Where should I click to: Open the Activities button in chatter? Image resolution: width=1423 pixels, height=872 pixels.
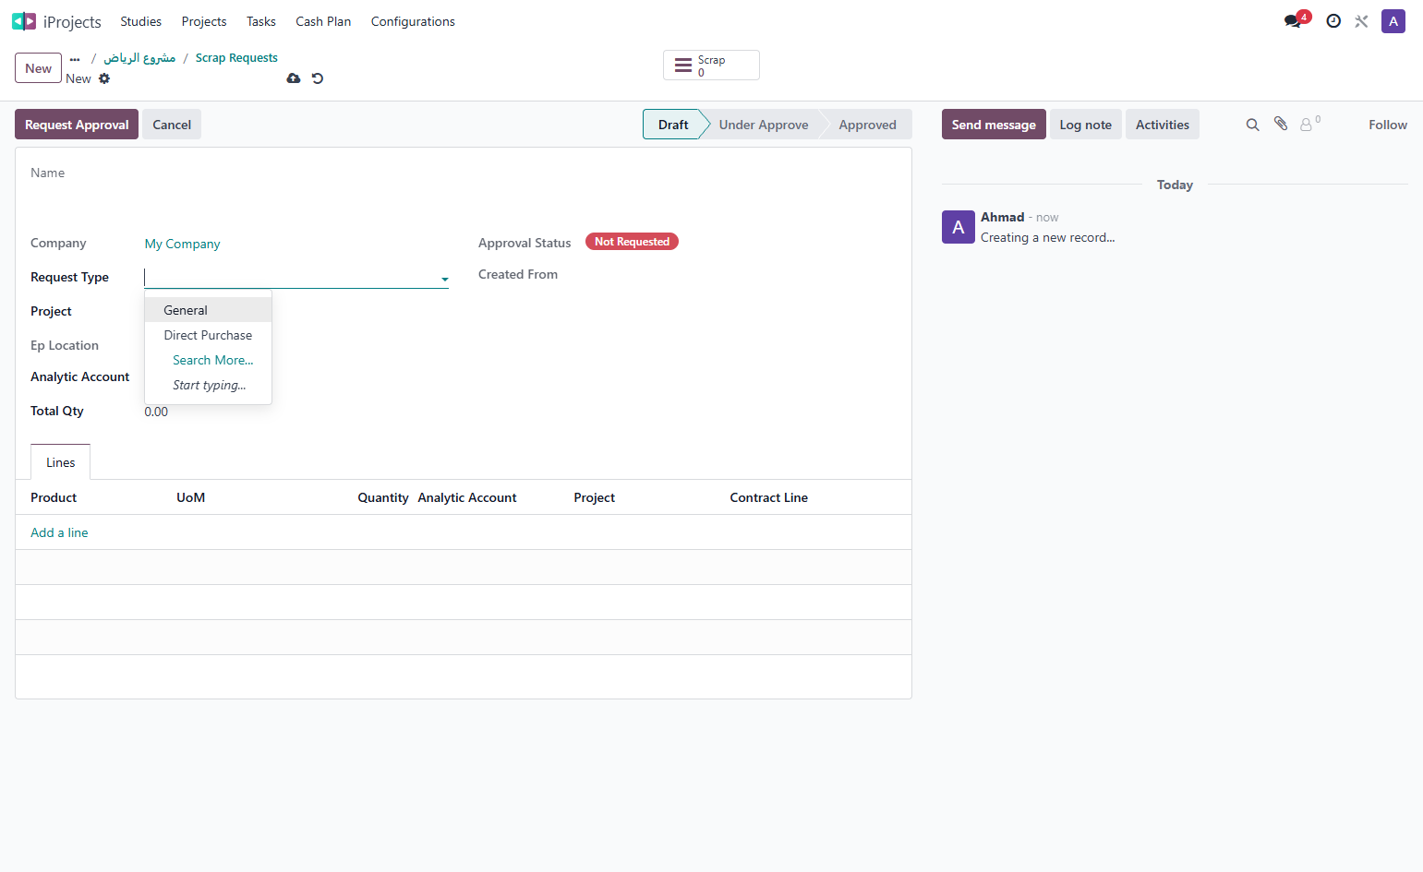[x=1162, y=125]
